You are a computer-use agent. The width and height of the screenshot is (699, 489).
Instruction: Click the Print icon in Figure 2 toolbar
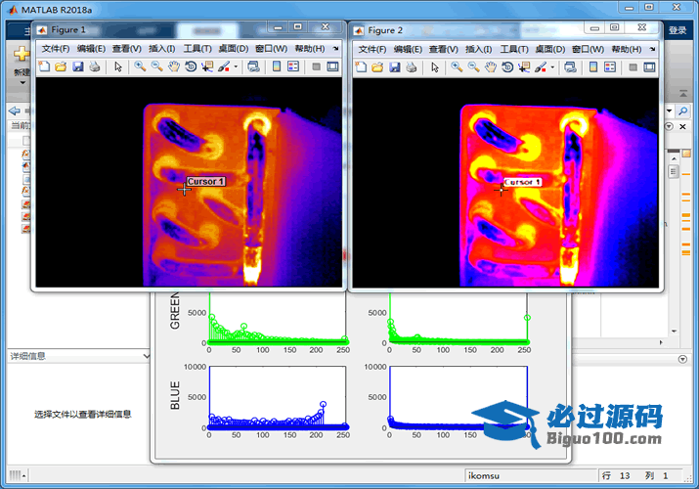point(411,67)
